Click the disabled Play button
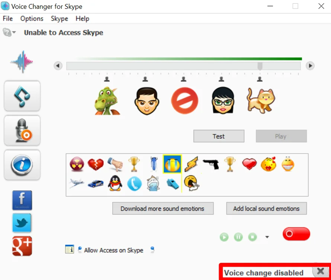Image resolution: width=331 pixels, height=280 pixels. [x=281, y=136]
